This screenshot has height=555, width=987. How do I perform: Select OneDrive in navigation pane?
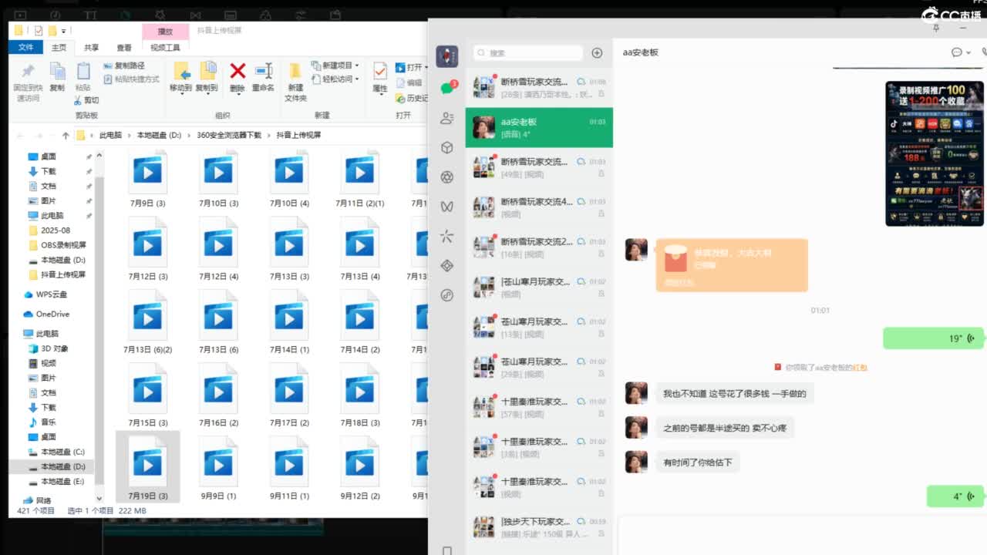point(45,314)
